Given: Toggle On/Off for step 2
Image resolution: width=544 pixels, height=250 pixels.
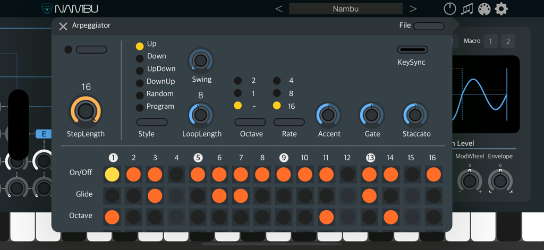Looking at the screenshot, I should point(133,175).
